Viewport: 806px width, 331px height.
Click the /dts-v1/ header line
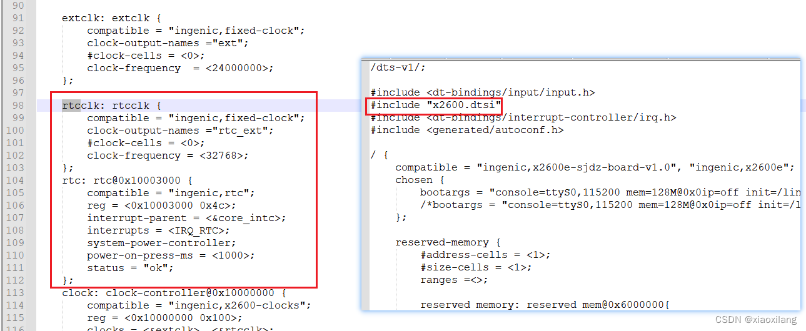(x=398, y=67)
